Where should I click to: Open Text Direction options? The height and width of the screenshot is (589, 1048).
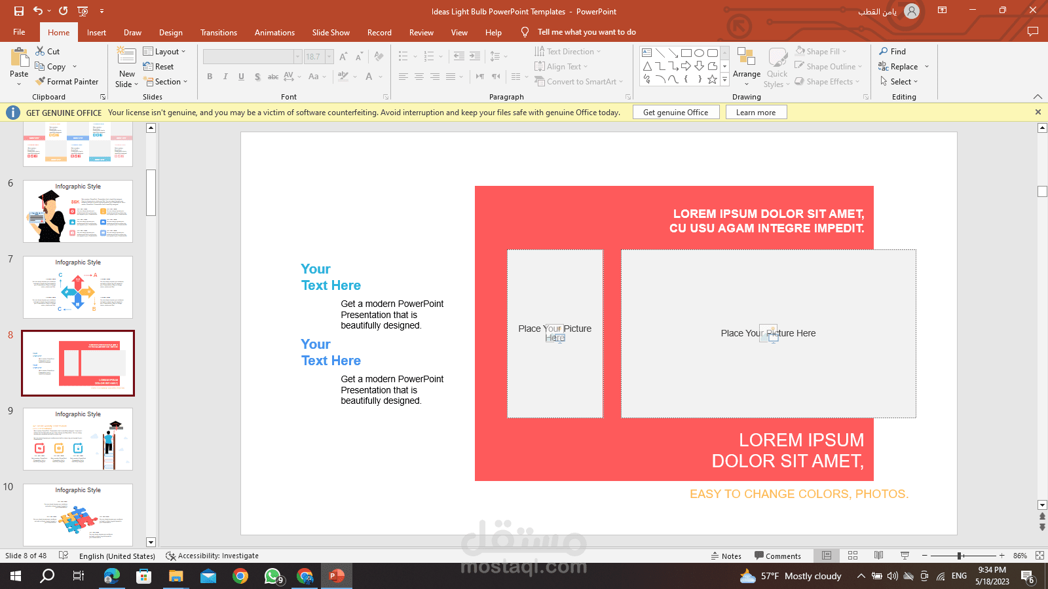[x=567, y=52]
